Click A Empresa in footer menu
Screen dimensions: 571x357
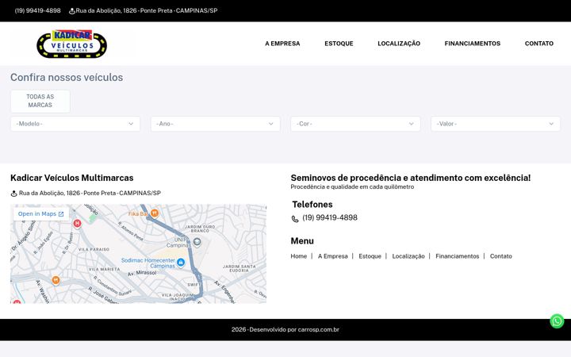[333, 256]
